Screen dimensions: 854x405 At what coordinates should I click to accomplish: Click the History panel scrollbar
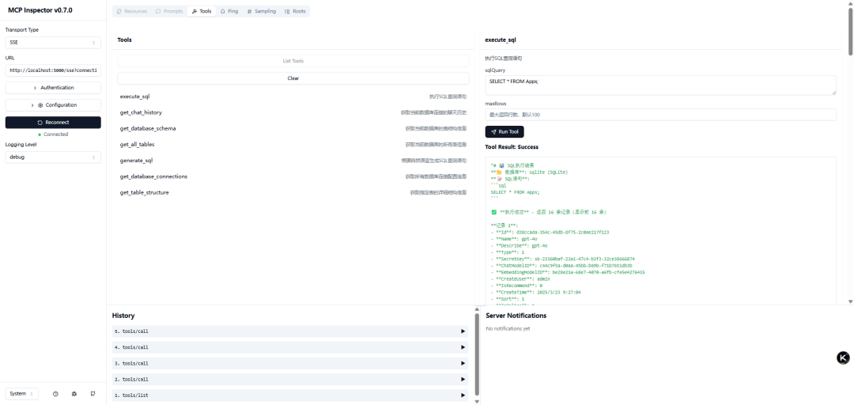(x=477, y=354)
